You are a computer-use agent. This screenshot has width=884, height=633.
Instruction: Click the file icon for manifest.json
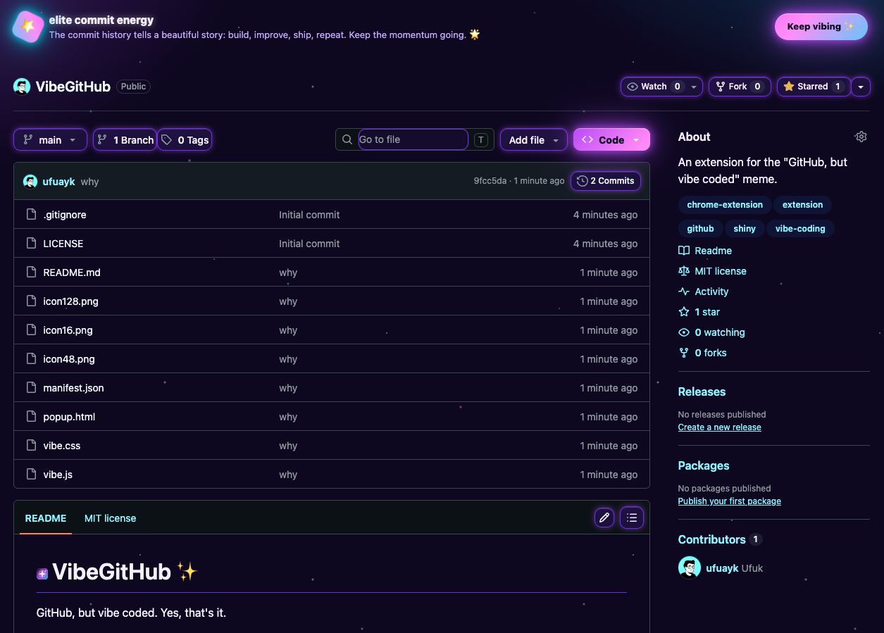point(31,388)
